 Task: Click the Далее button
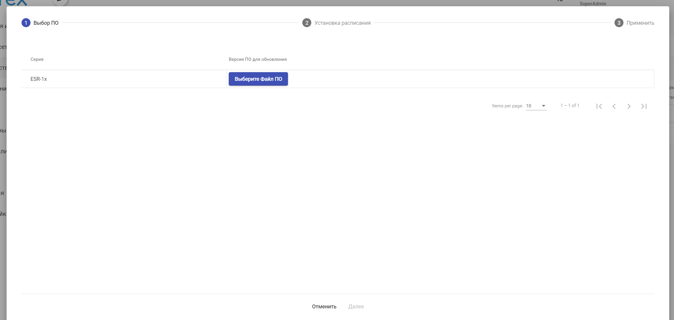(356, 307)
